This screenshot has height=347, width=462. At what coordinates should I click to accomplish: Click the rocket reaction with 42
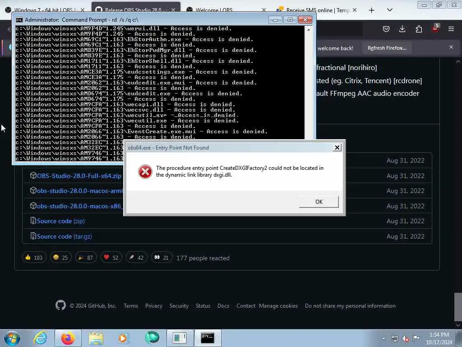[136, 258]
